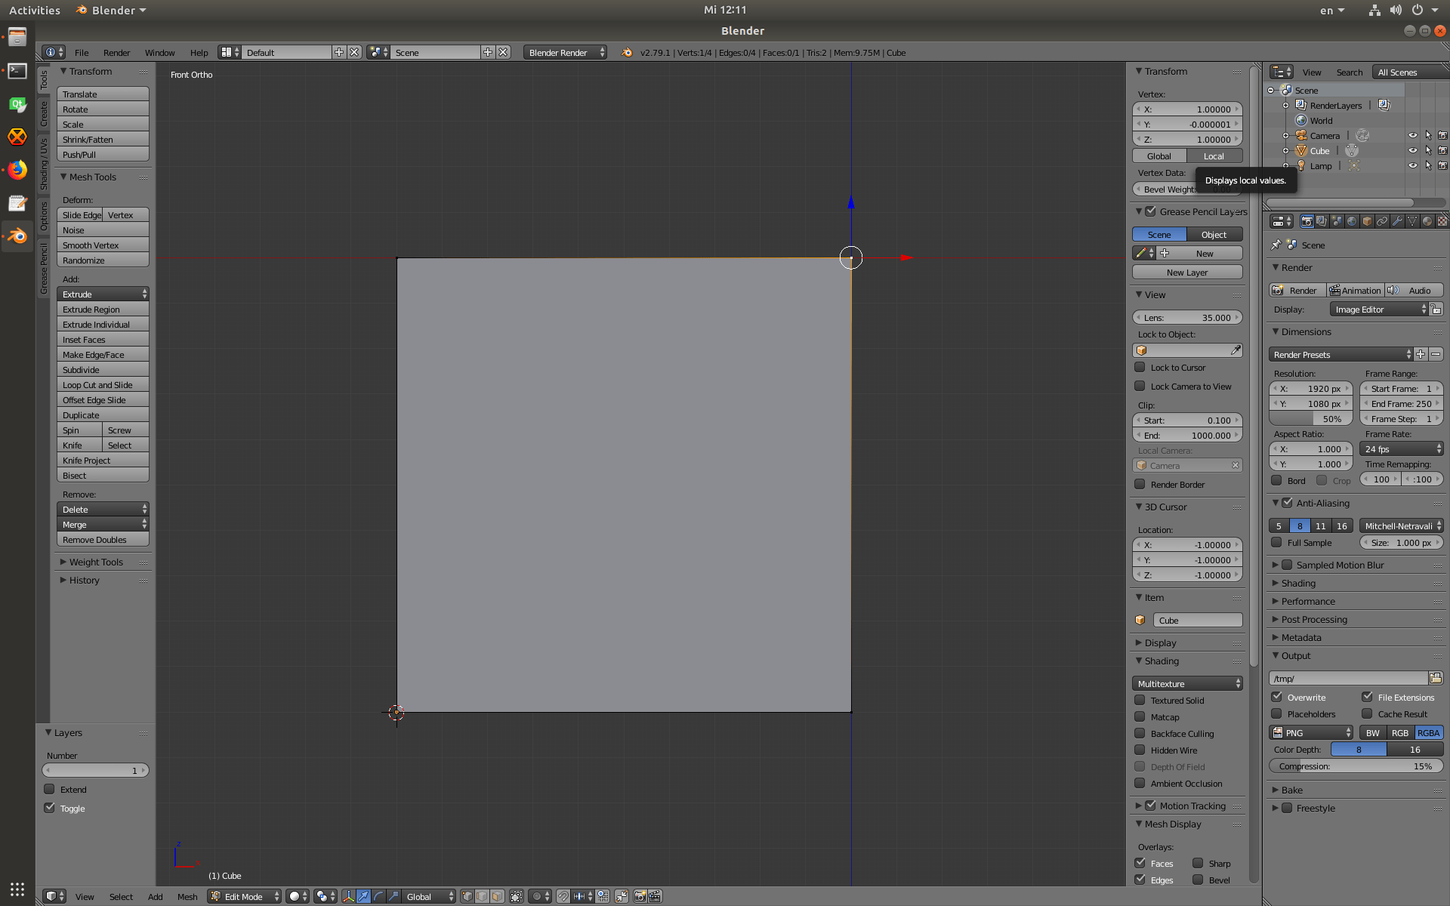This screenshot has height=906, width=1450.
Task: Open the Mesh menu in viewport header
Action: (187, 897)
